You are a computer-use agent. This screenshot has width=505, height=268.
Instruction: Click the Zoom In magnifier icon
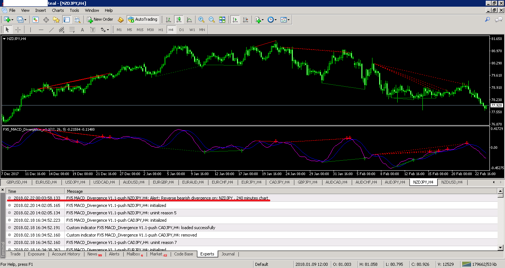click(201, 20)
